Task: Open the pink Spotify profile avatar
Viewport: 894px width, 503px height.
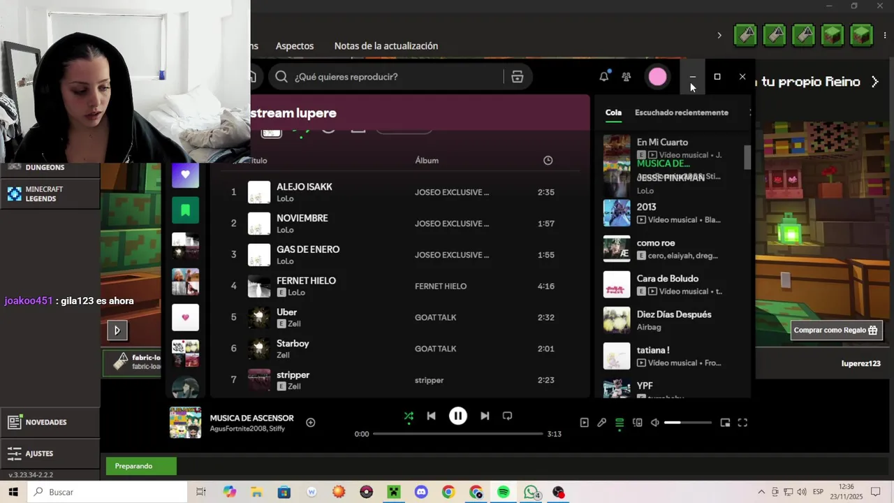Action: pos(657,77)
